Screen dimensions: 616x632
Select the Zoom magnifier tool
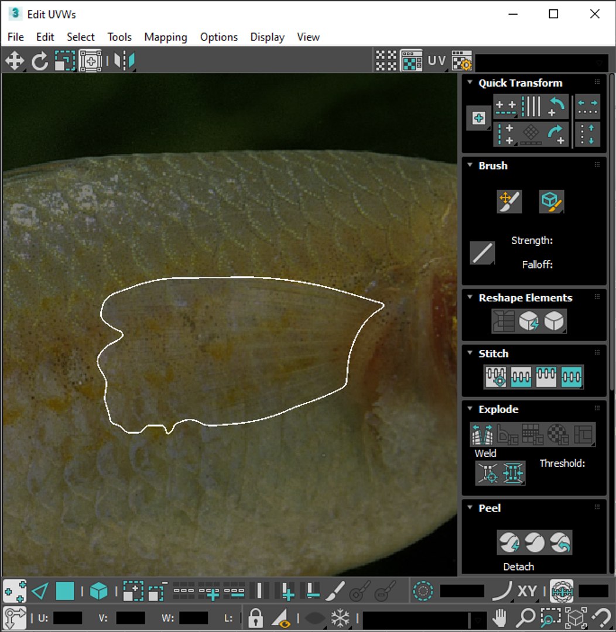526,618
